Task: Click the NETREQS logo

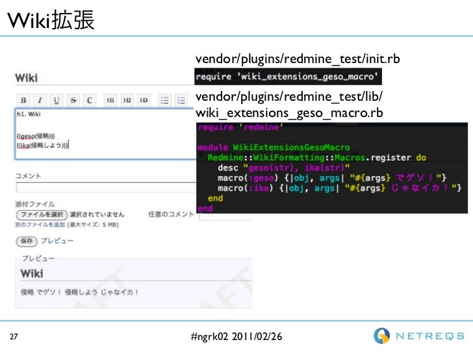Action: [418, 335]
